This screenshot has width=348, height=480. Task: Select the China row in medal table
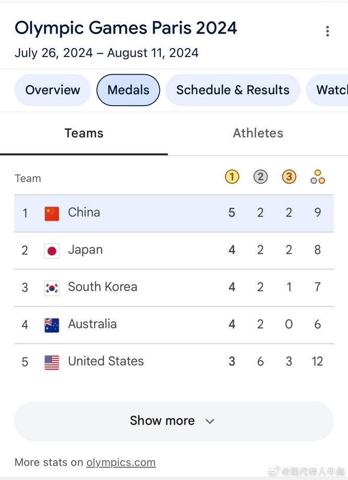point(173,213)
